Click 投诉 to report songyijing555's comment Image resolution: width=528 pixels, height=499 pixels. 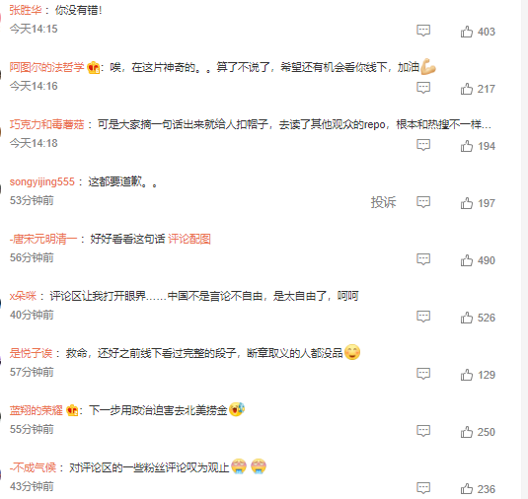coord(383,202)
